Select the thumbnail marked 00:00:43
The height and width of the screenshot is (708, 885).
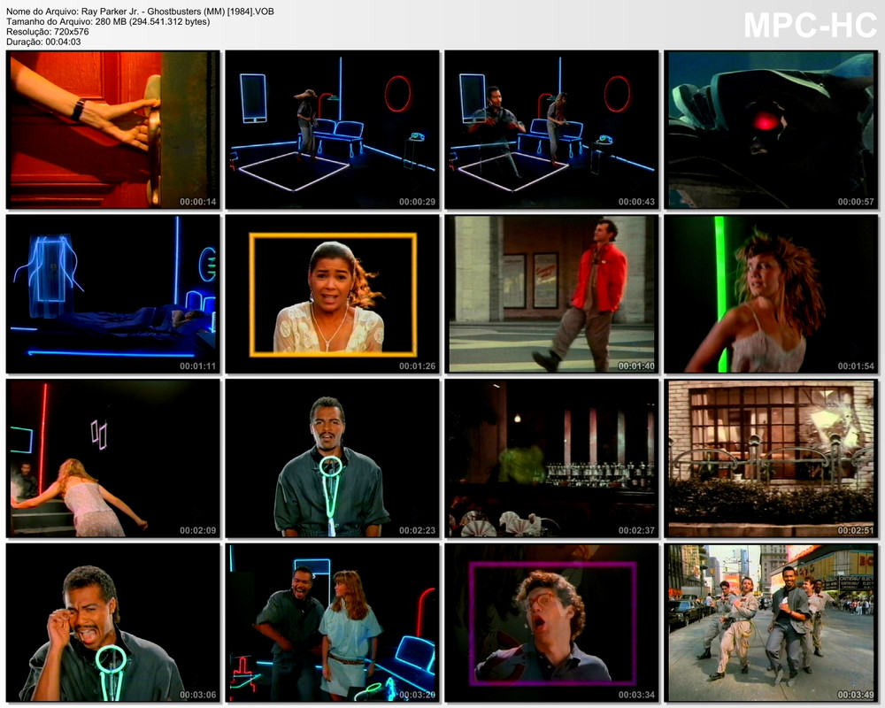tap(551, 130)
